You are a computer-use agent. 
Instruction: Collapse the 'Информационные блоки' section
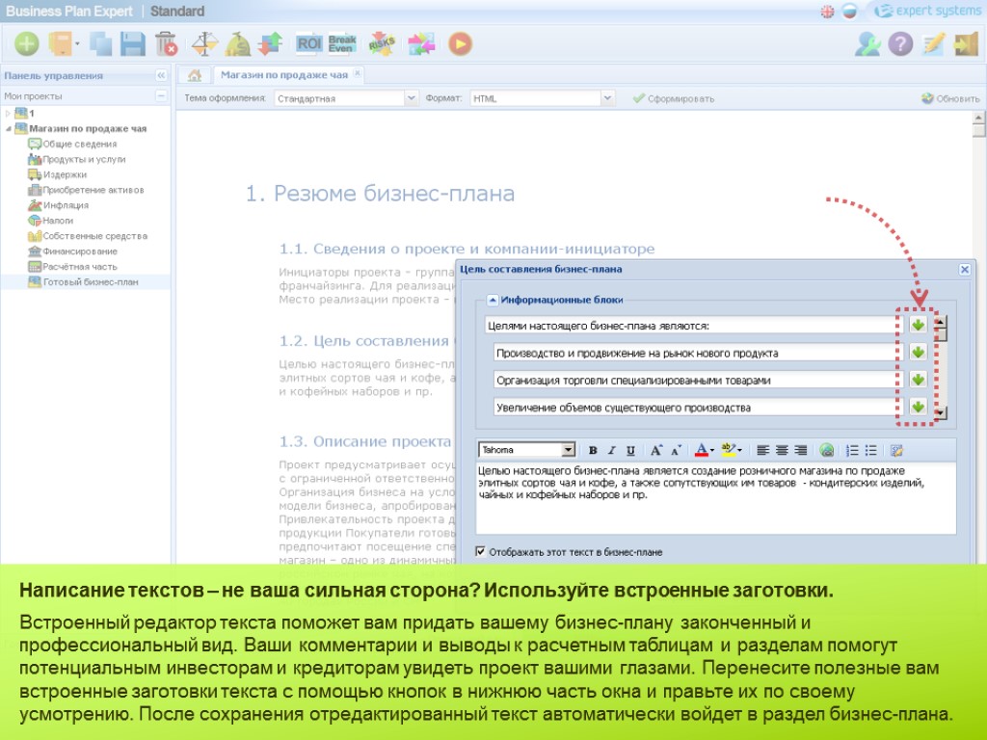click(x=493, y=300)
